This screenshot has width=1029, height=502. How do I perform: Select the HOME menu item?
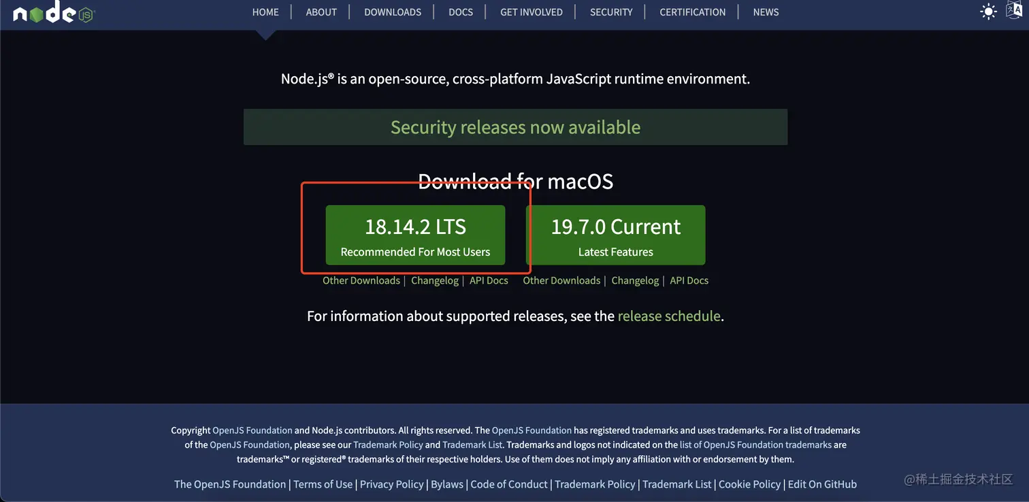265,12
